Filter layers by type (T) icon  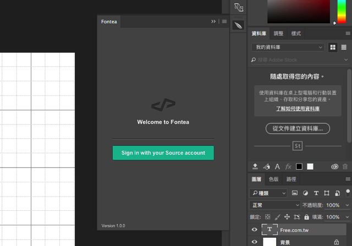[316, 193]
